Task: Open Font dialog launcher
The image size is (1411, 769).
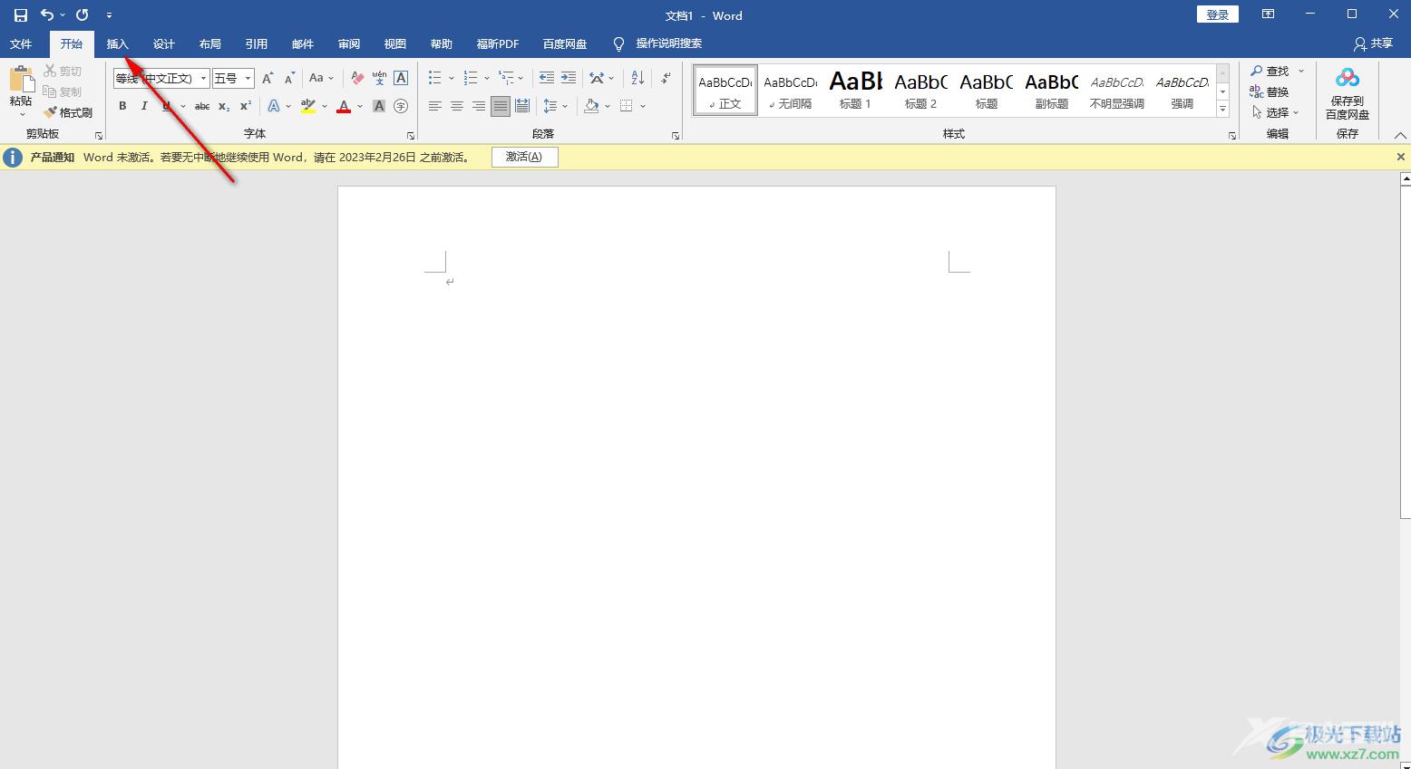Action: (x=411, y=136)
